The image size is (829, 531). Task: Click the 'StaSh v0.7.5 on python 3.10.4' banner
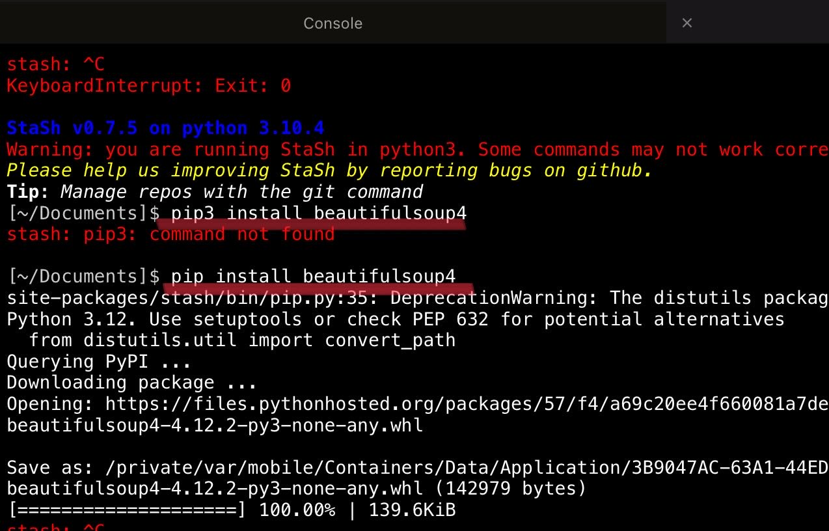click(165, 128)
